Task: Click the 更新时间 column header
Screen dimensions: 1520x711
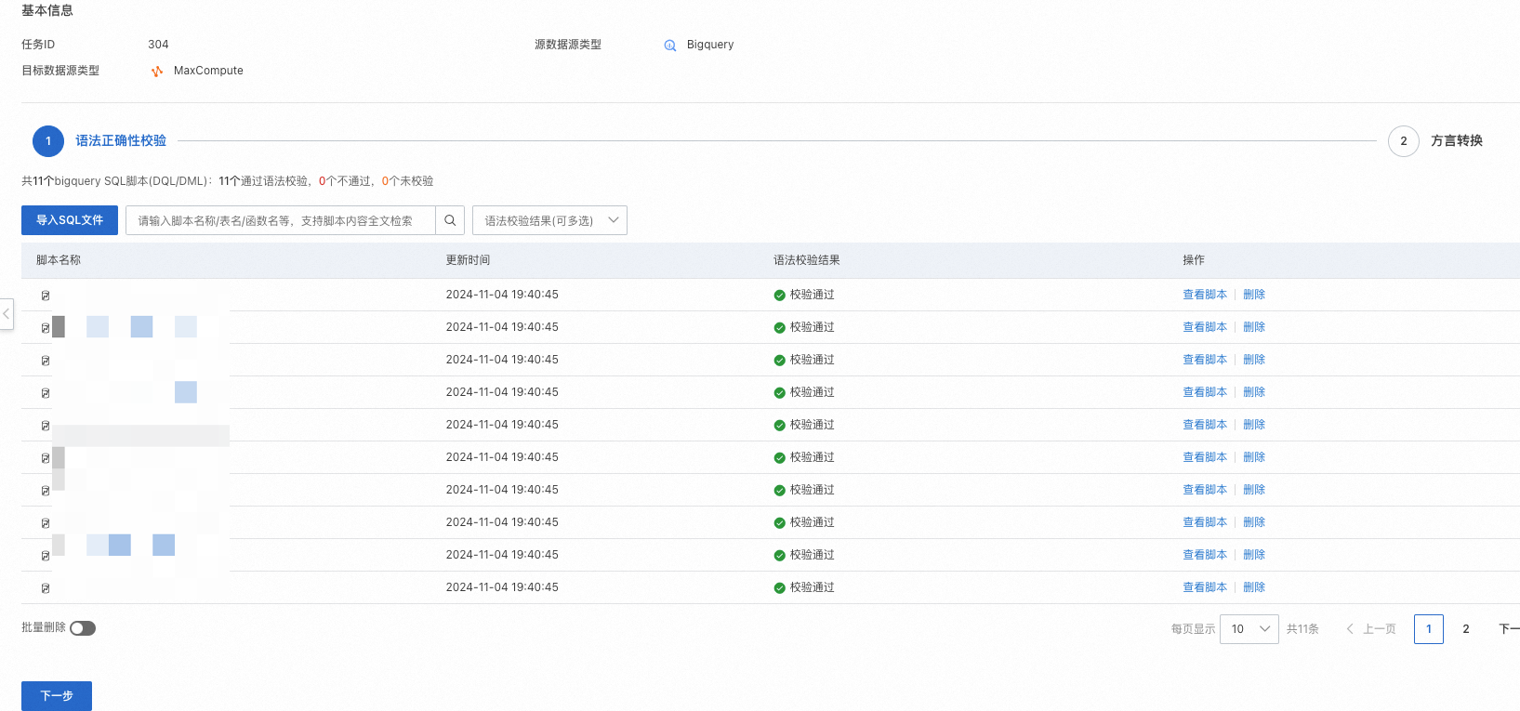Action: [x=468, y=260]
